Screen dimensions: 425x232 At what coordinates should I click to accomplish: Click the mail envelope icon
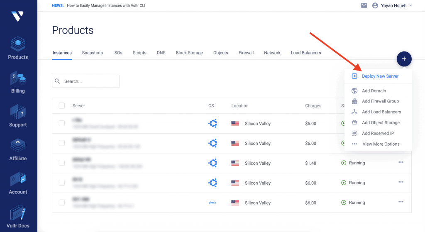pyautogui.click(x=364, y=6)
